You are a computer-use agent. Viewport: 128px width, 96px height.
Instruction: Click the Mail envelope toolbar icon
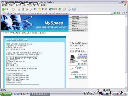(x=65, y=9)
